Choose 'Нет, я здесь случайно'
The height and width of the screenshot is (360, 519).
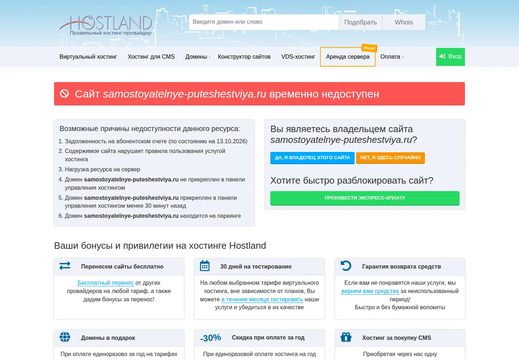(390, 158)
